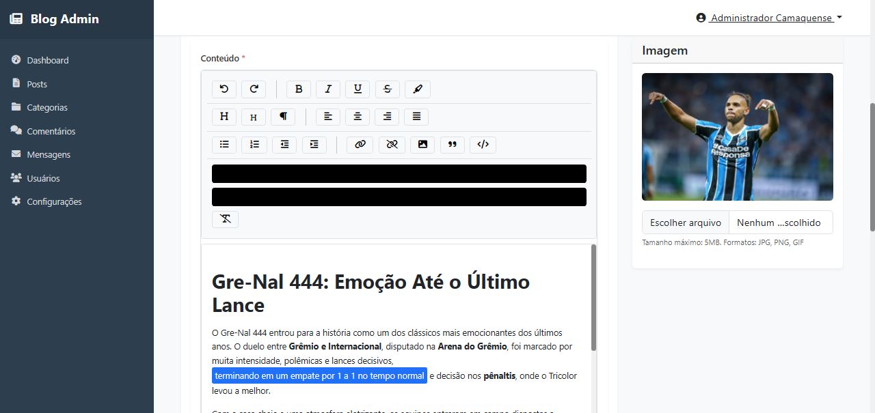Align text to the left
This screenshot has width=875, height=413.
(x=328, y=117)
